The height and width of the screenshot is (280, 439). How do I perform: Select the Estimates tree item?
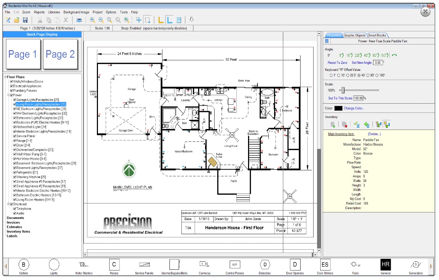click(14, 227)
